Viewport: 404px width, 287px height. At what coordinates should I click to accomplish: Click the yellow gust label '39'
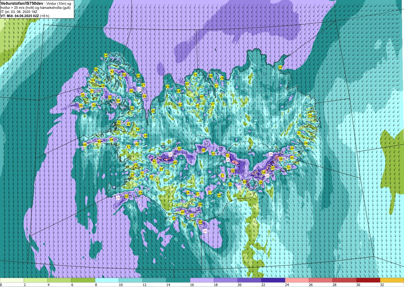tap(264, 172)
